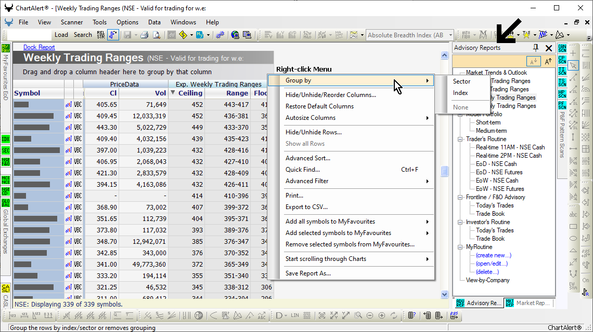Screen dimensions: 593x332
Task: Open the HP SCN scan sidebar icon
Action: click(x=562, y=93)
